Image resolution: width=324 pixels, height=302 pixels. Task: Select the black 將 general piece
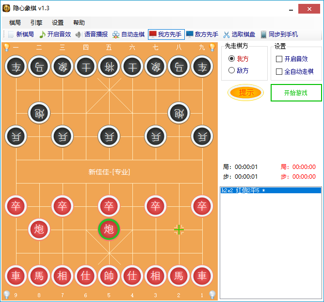(x=109, y=67)
